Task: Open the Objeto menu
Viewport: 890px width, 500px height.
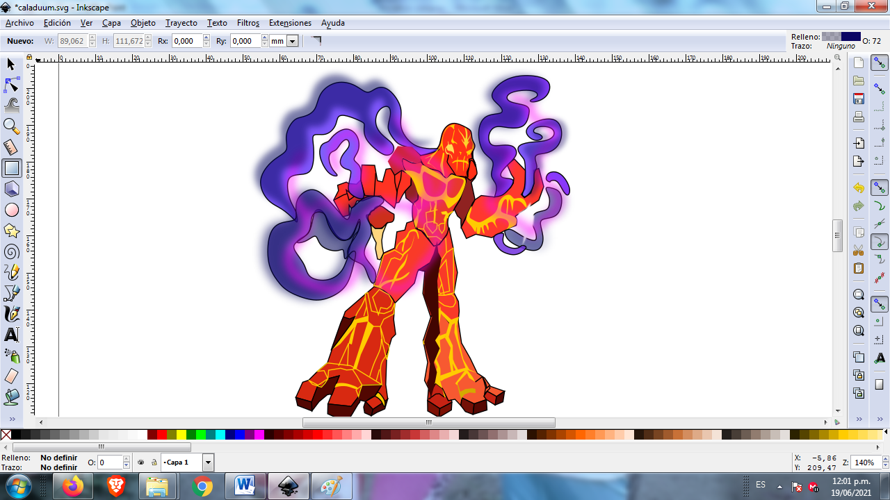Action: click(x=143, y=23)
